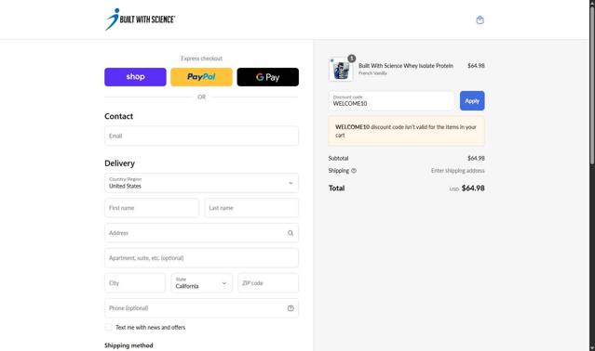The image size is (595, 351).
Task: Open the shopping bag cart icon
Action: point(480,19)
